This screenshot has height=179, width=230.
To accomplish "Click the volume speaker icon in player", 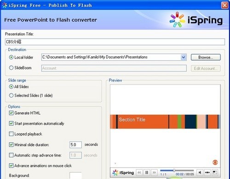I will [200, 173].
